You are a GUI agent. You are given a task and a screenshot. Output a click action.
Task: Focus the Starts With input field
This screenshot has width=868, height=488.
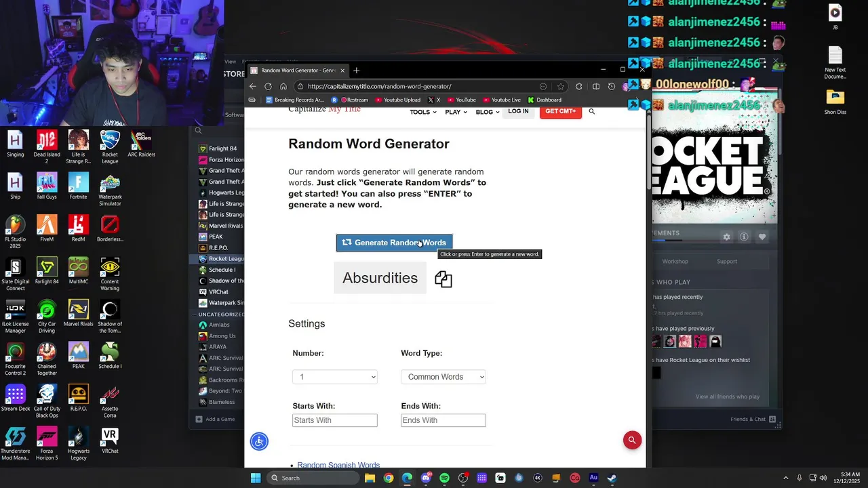pos(335,420)
